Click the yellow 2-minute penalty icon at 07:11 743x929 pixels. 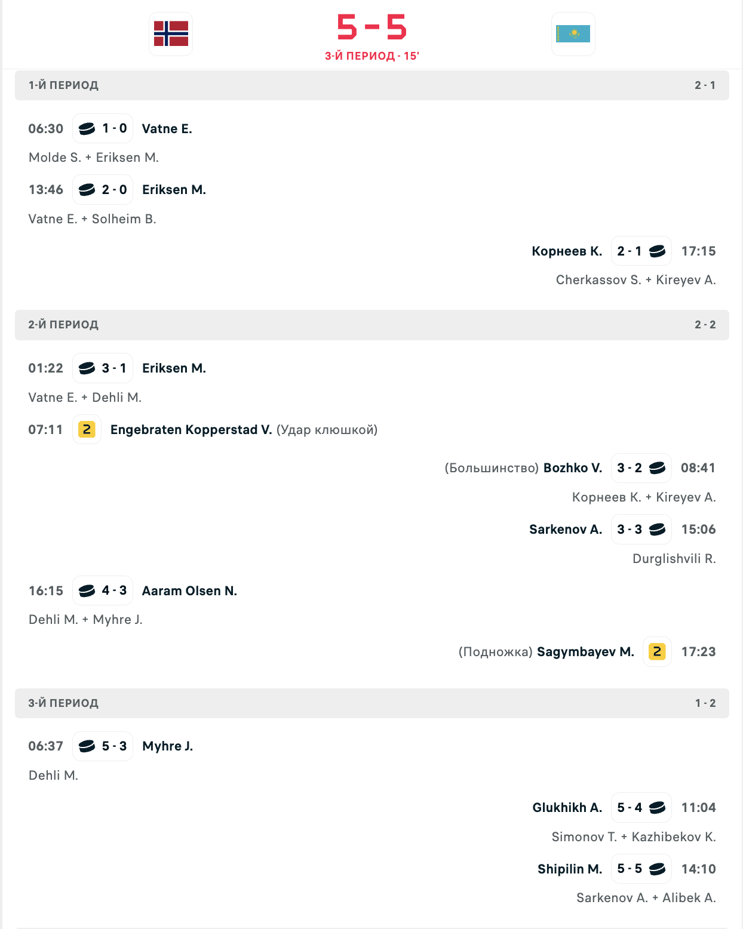tap(87, 430)
